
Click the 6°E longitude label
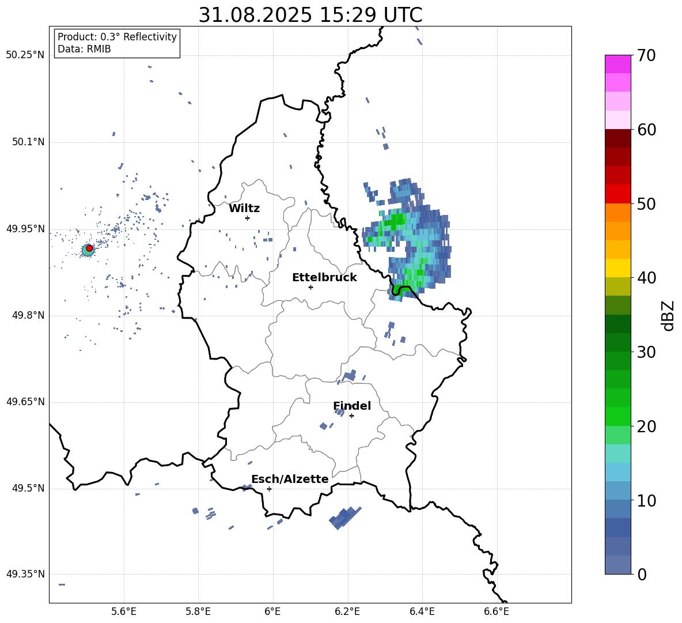[x=272, y=611]
